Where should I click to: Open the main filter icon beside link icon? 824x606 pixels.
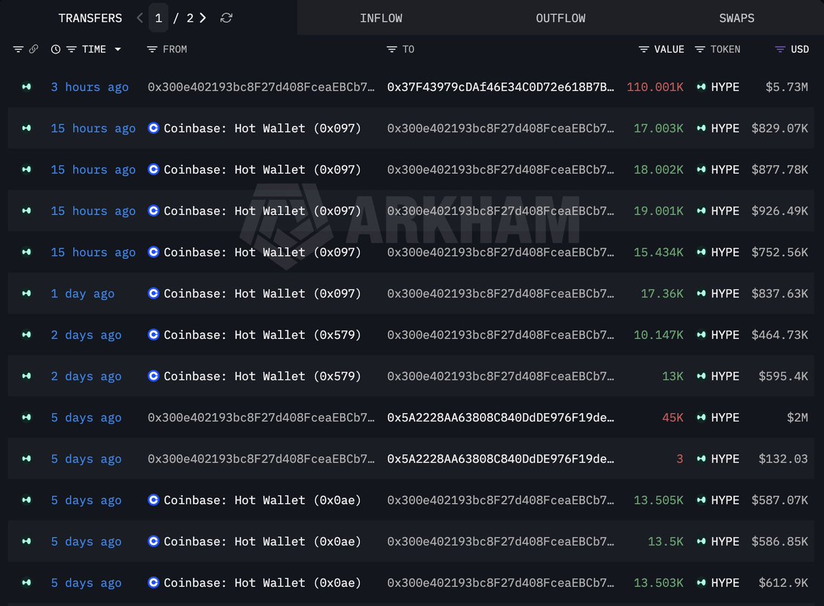[18, 49]
